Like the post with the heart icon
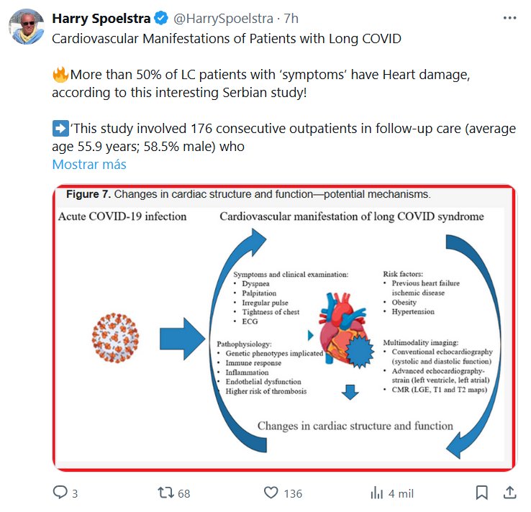This screenshot has height=512, width=531. [271, 493]
